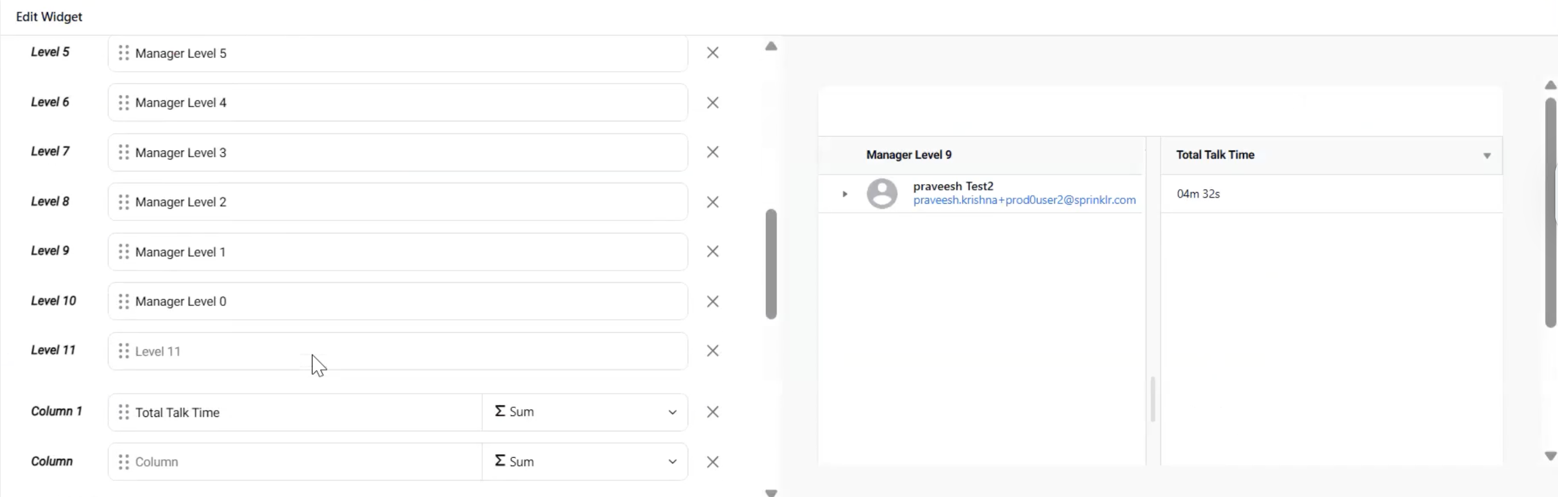
Task: Open Total Talk Time header sort menu
Action: click(x=1487, y=156)
